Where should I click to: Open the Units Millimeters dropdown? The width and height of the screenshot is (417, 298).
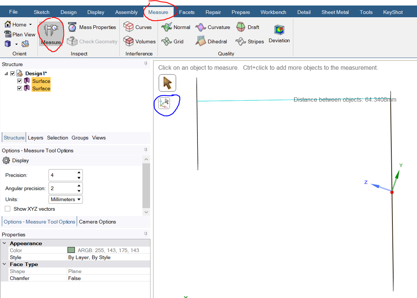[66, 199]
